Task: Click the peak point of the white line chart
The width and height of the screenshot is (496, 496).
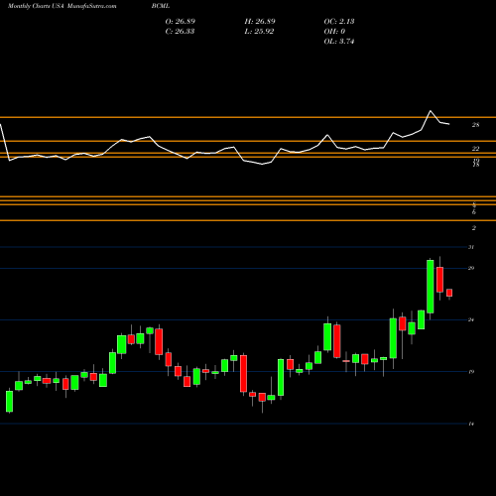Action: (x=431, y=111)
